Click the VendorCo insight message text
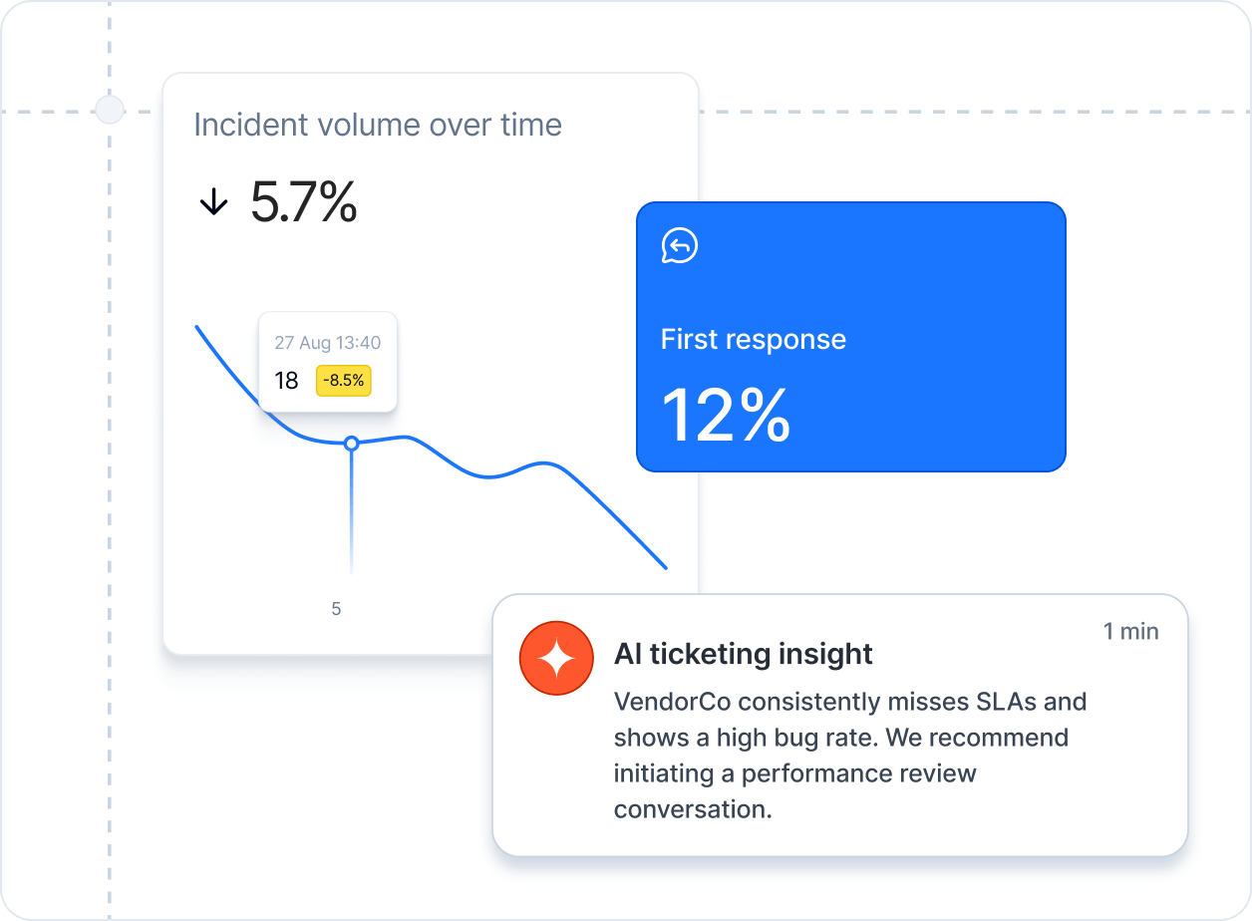This screenshot has height=921, width=1252. click(849, 755)
